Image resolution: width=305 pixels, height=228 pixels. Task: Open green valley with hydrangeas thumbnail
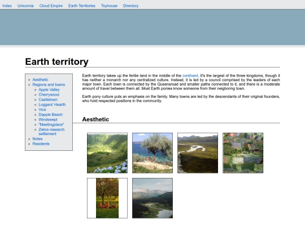107,153
